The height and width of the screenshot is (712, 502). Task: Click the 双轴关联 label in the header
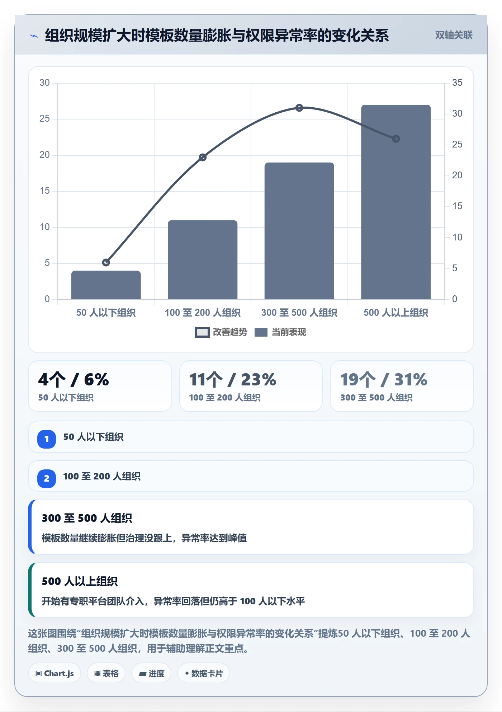[454, 35]
